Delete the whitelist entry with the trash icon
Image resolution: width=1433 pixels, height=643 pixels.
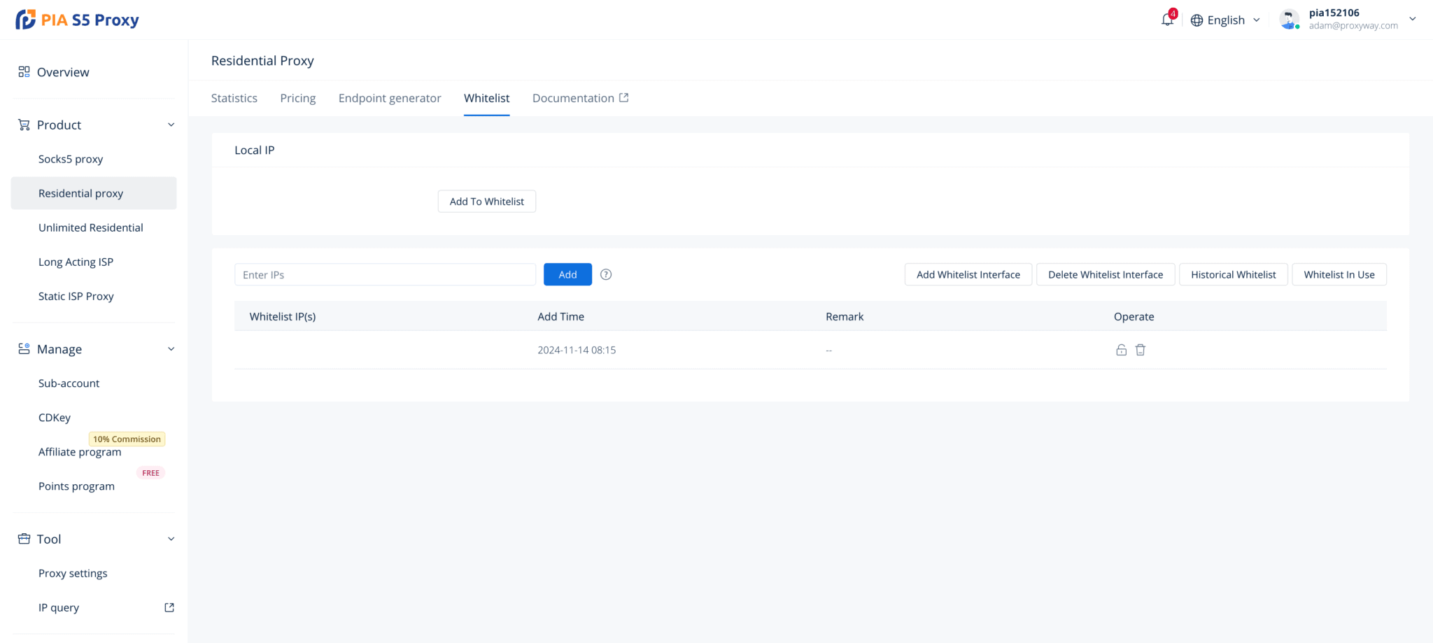click(1141, 350)
